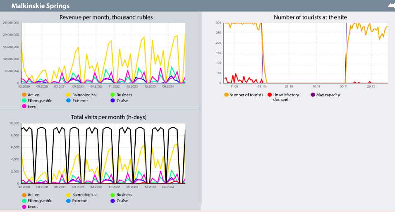Viewport: 395px width, 212px height.
Task: Click the back arrow icon in header
Action: point(391,5)
